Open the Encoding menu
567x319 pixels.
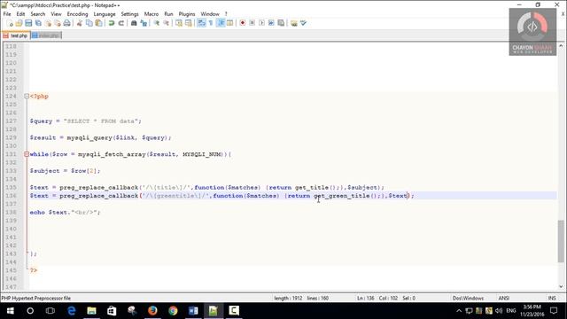(x=77, y=14)
